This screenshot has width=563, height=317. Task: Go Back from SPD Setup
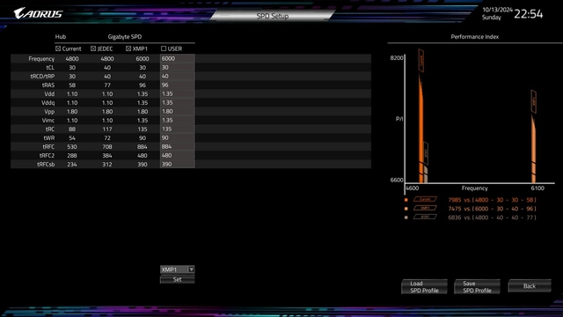pos(530,285)
